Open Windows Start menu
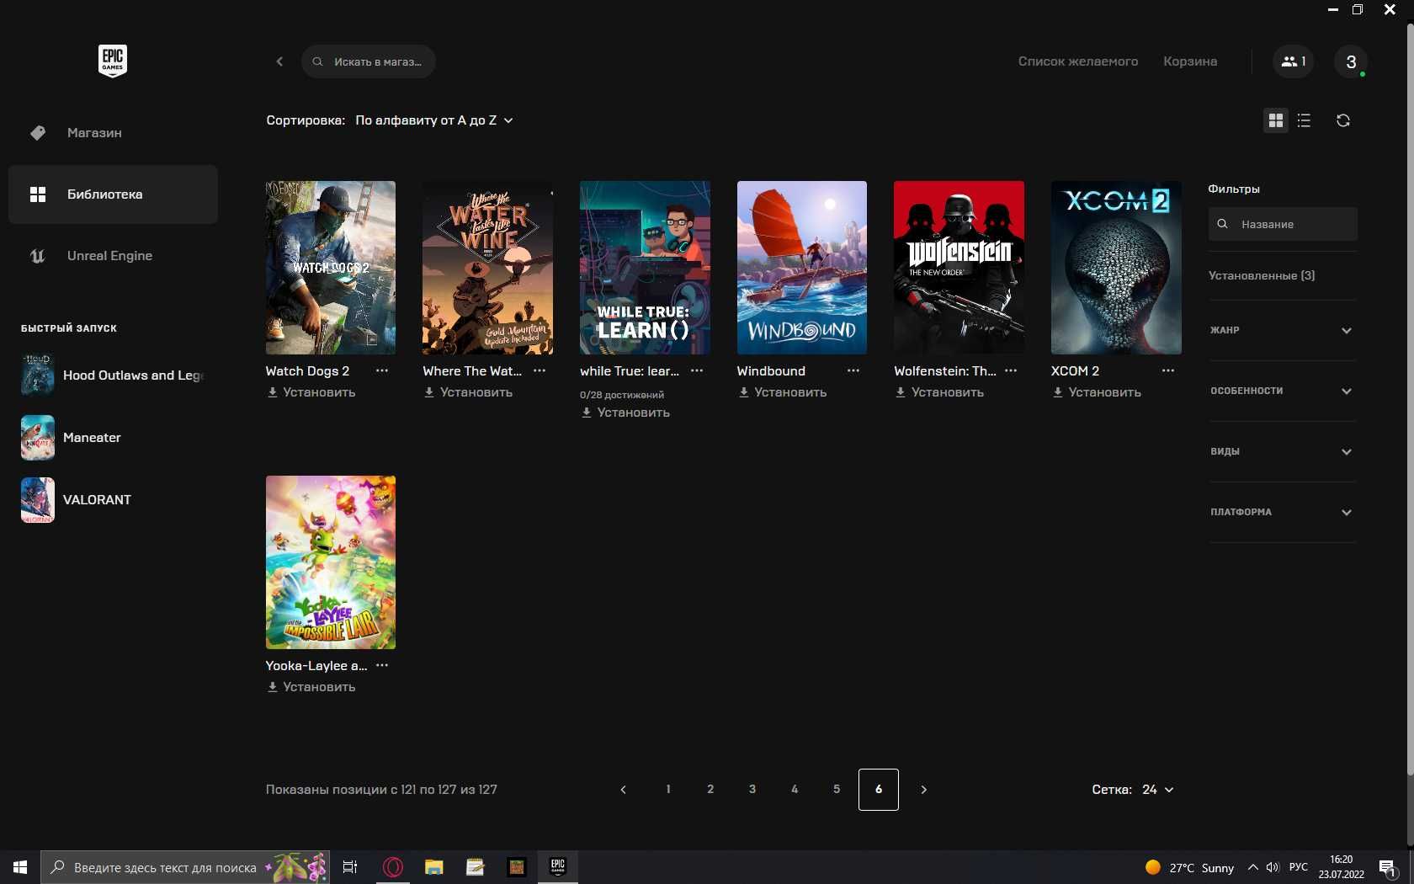 (20, 867)
